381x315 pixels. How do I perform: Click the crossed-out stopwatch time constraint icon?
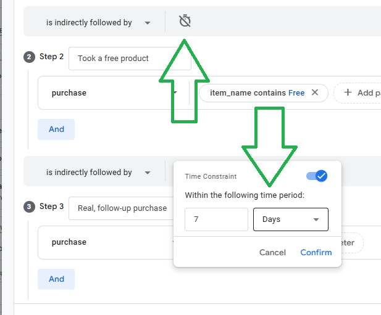tap(185, 21)
